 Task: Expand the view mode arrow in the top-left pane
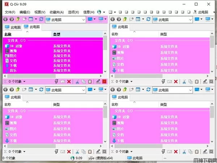[36, 19]
